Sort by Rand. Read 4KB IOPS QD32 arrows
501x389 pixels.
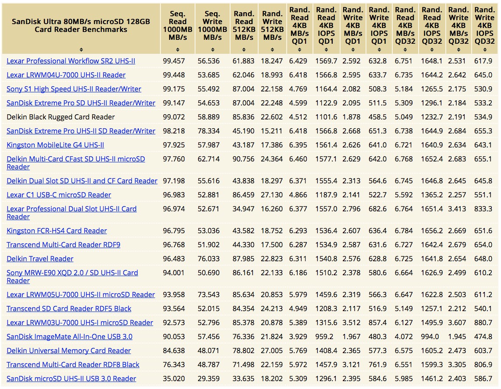tap(432, 49)
